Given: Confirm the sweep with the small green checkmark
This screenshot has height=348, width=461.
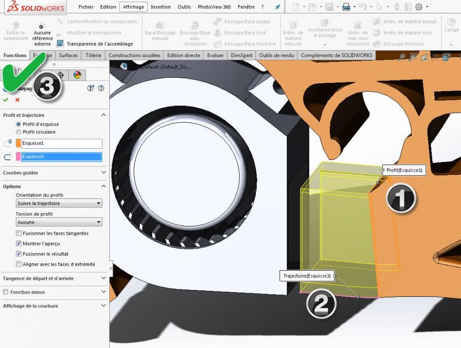Looking at the screenshot, I should (x=6, y=100).
